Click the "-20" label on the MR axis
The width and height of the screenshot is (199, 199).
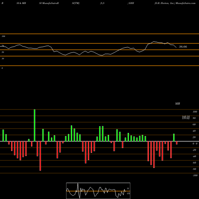tap(194, 150)
